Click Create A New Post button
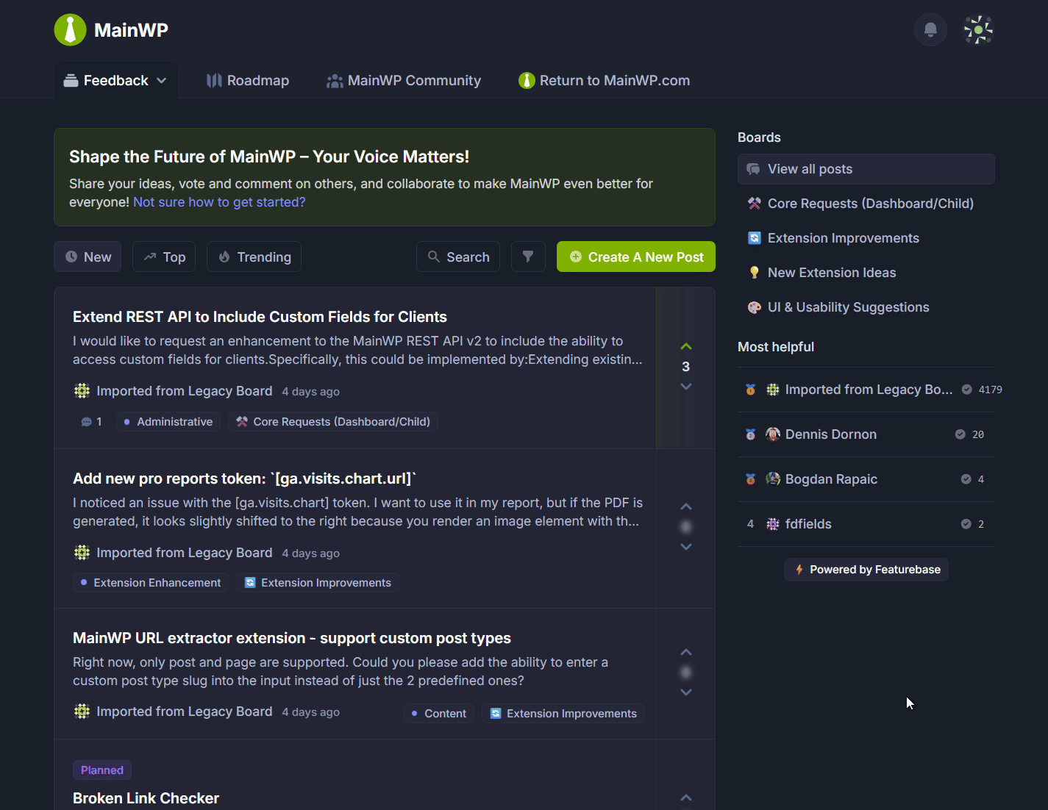 [636, 257]
